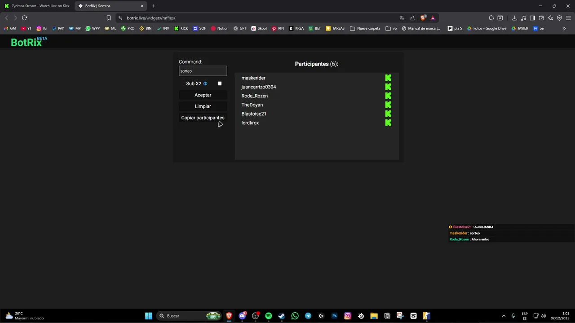This screenshot has width=575, height=323.
Task: Select participant TheDoyan
Action: 252,105
